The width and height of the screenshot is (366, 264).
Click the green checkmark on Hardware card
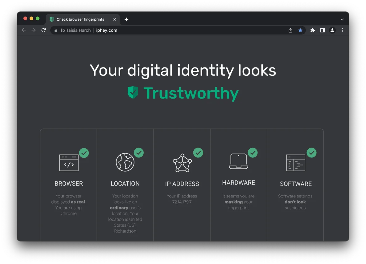pyautogui.click(x=253, y=153)
